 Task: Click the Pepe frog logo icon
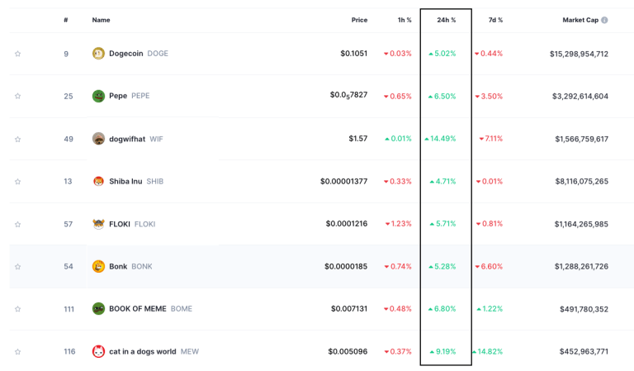pyautogui.click(x=98, y=96)
